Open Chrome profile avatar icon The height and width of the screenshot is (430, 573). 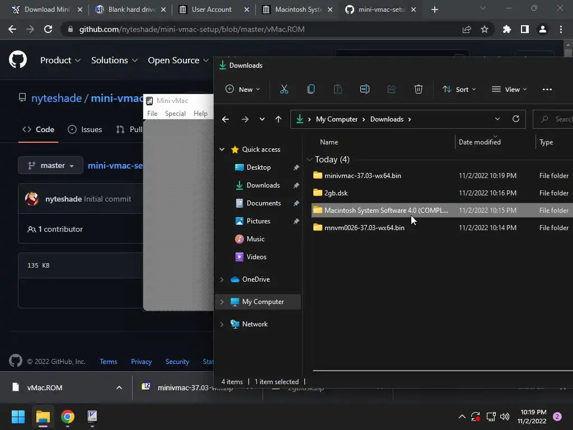[x=543, y=29]
